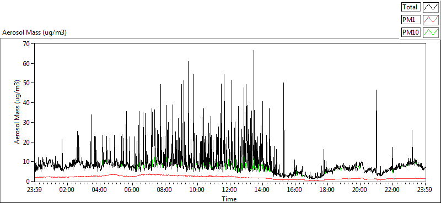Click the 06:00 time label

[132, 189]
